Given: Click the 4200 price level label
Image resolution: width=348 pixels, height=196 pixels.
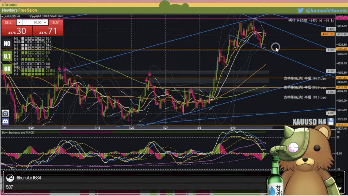Looking at the screenshot, I should [x=331, y=71].
